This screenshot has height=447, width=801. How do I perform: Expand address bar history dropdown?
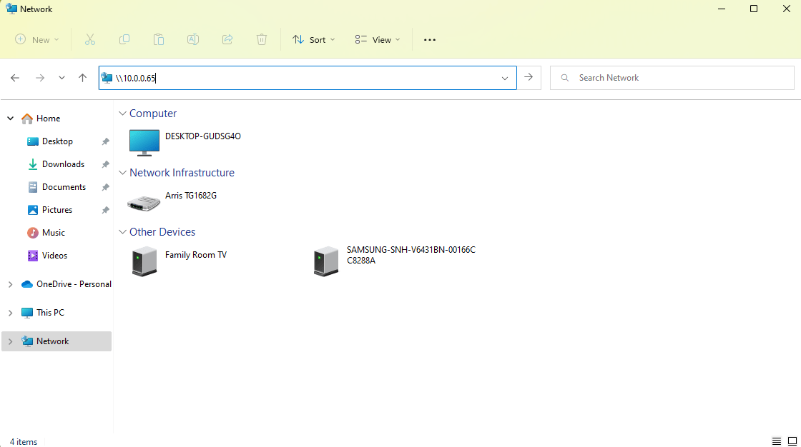(505, 78)
